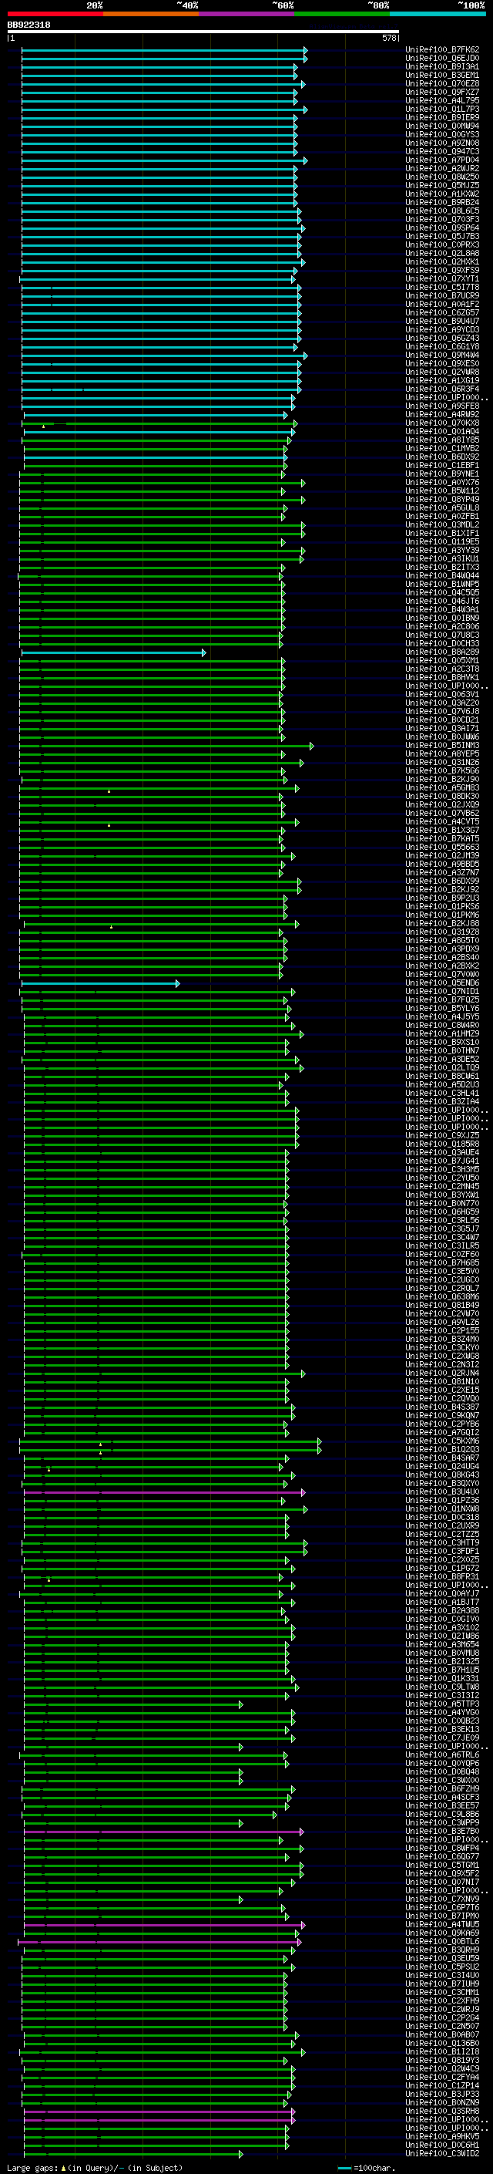Select label UniRef100_B6DX99

pos(442,881)
